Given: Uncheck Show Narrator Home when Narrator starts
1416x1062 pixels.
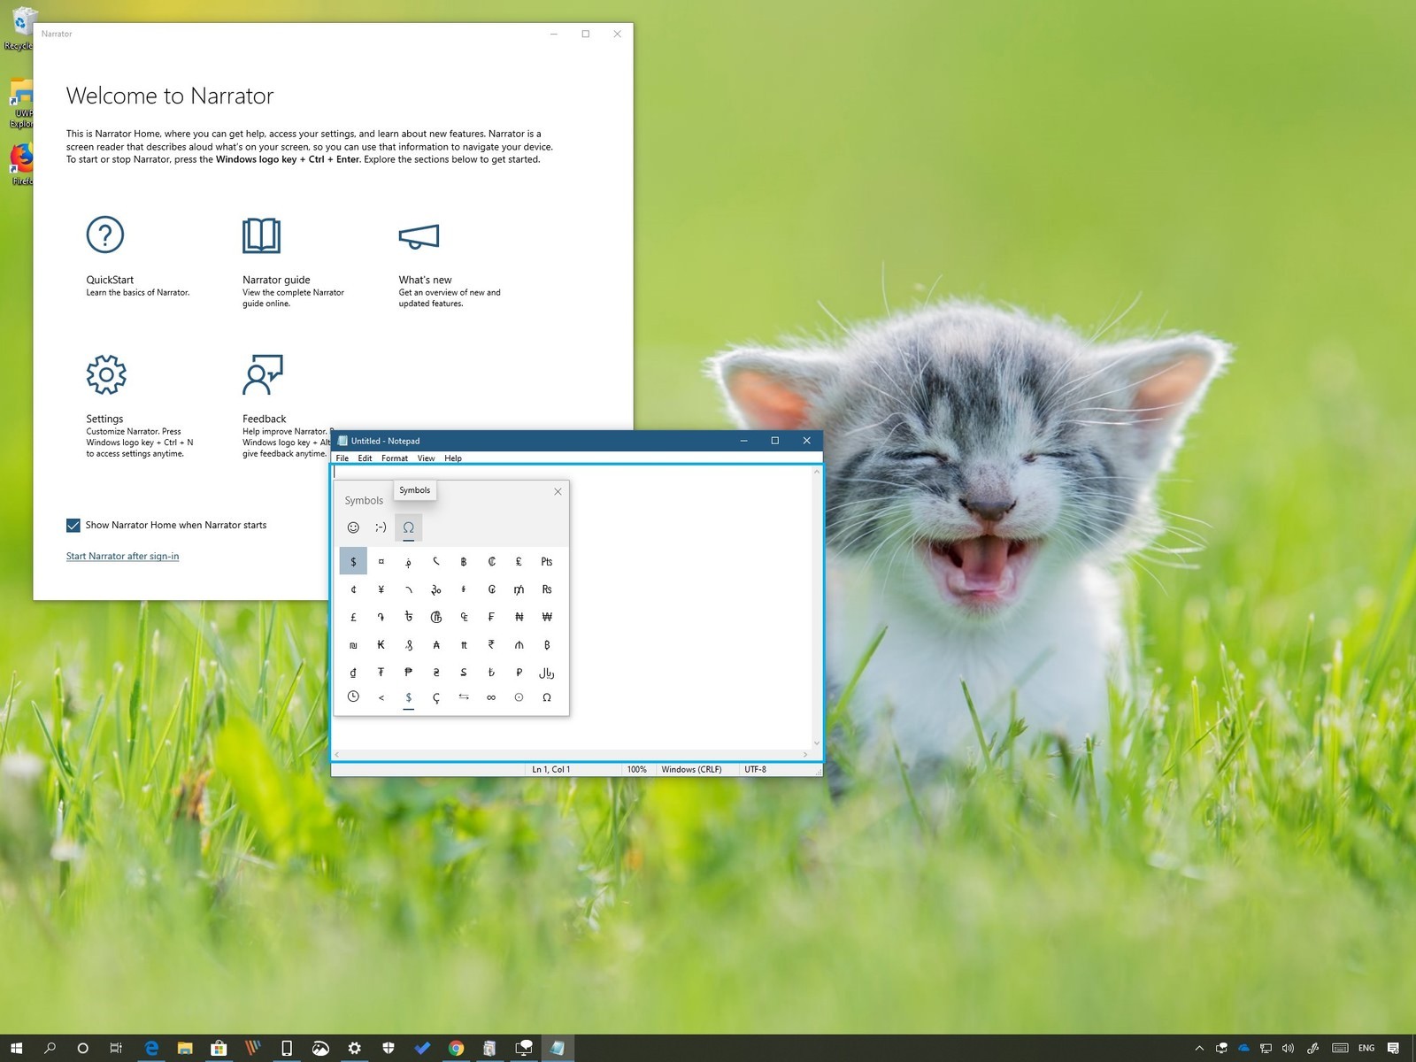Looking at the screenshot, I should click(x=73, y=526).
